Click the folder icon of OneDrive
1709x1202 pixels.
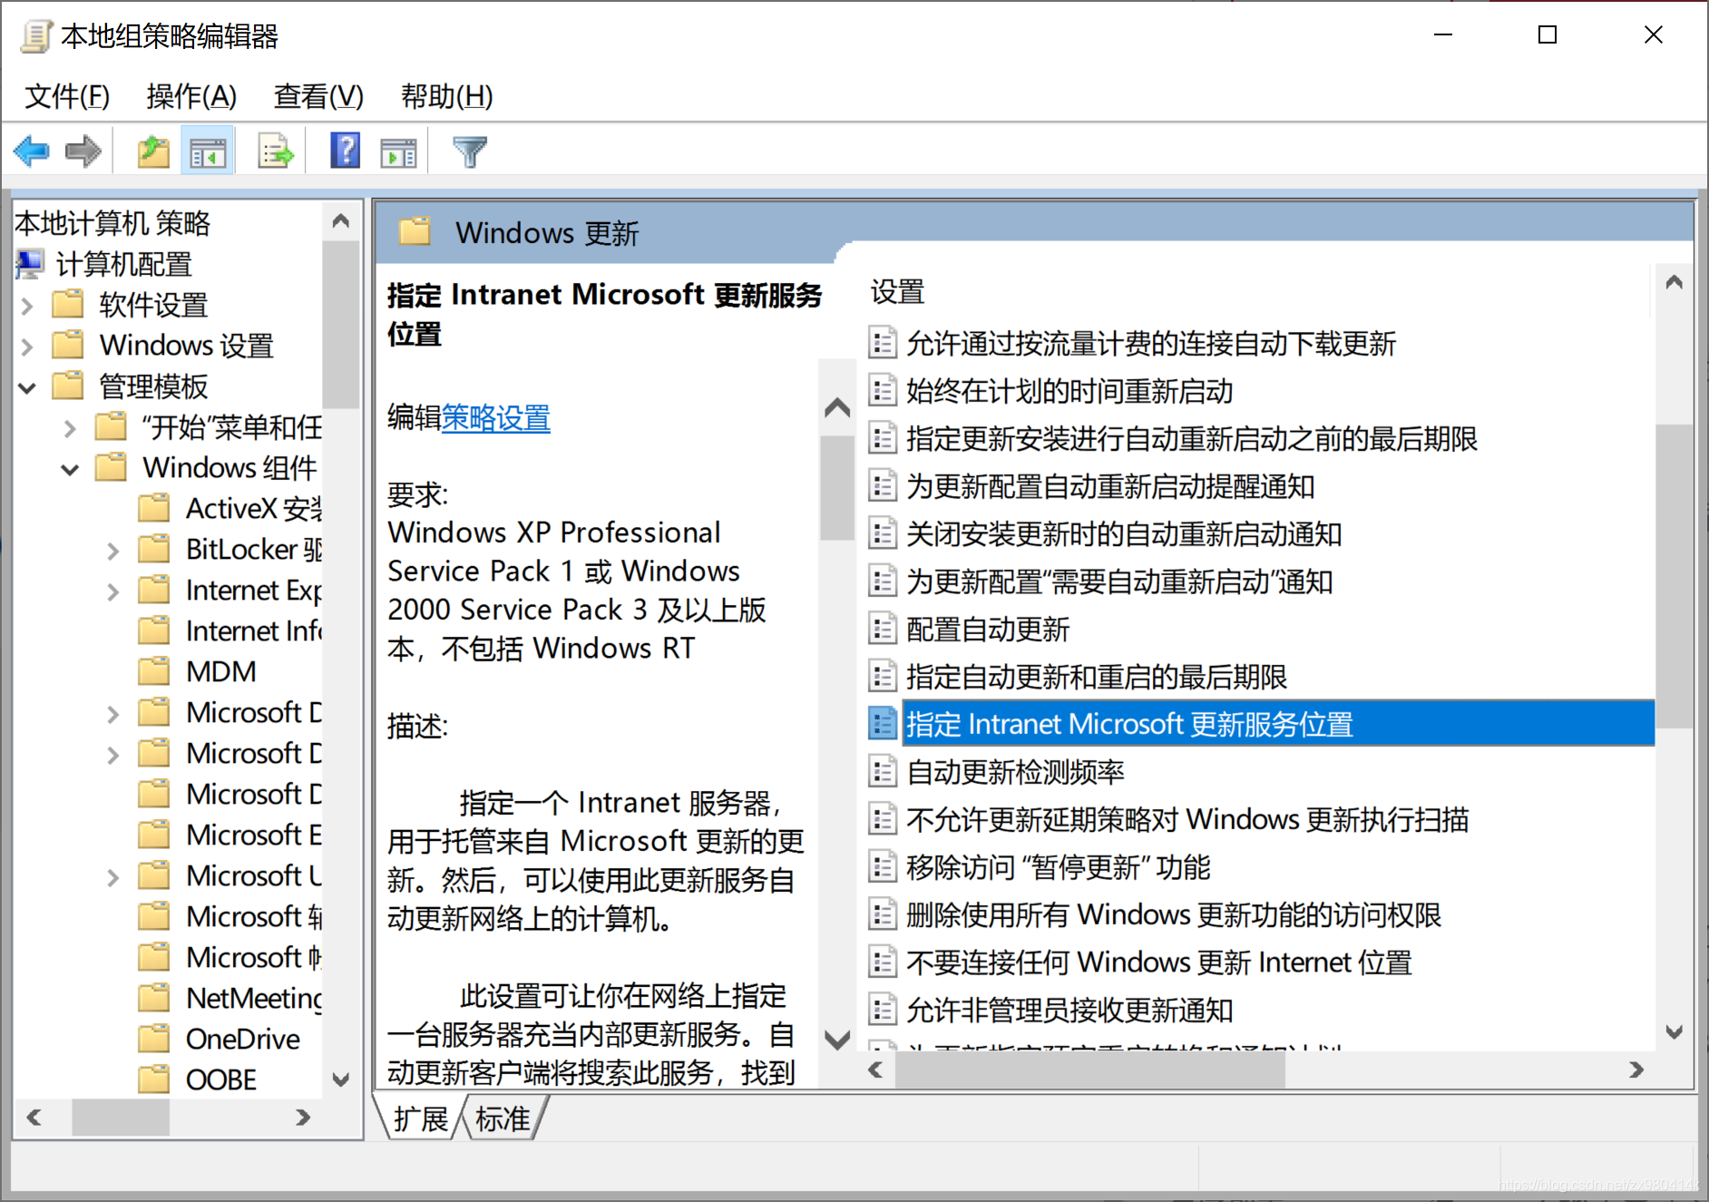[154, 1038]
